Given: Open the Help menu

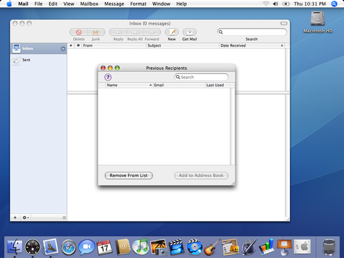Looking at the screenshot, I should coord(181,4).
